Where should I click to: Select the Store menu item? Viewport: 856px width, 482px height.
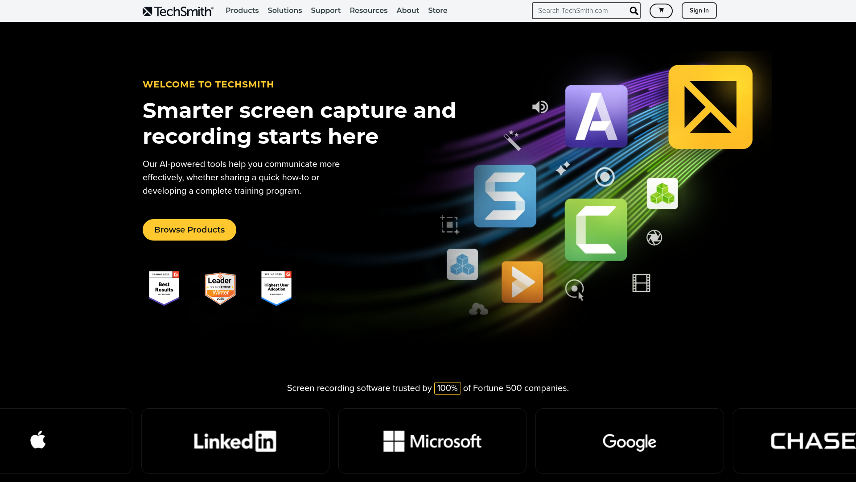point(437,10)
